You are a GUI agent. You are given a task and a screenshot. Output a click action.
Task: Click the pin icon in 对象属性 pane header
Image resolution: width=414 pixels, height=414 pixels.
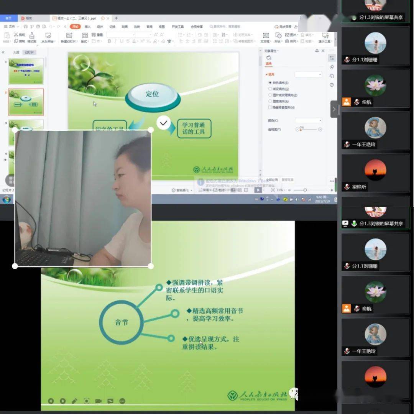(317, 51)
